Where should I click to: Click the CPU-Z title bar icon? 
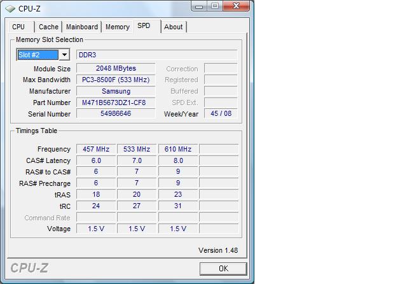point(10,9)
